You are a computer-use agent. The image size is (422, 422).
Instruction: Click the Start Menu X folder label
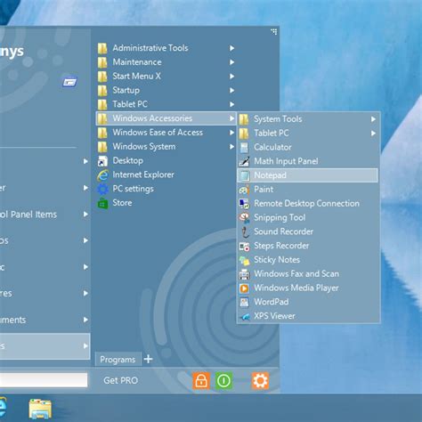(136, 77)
